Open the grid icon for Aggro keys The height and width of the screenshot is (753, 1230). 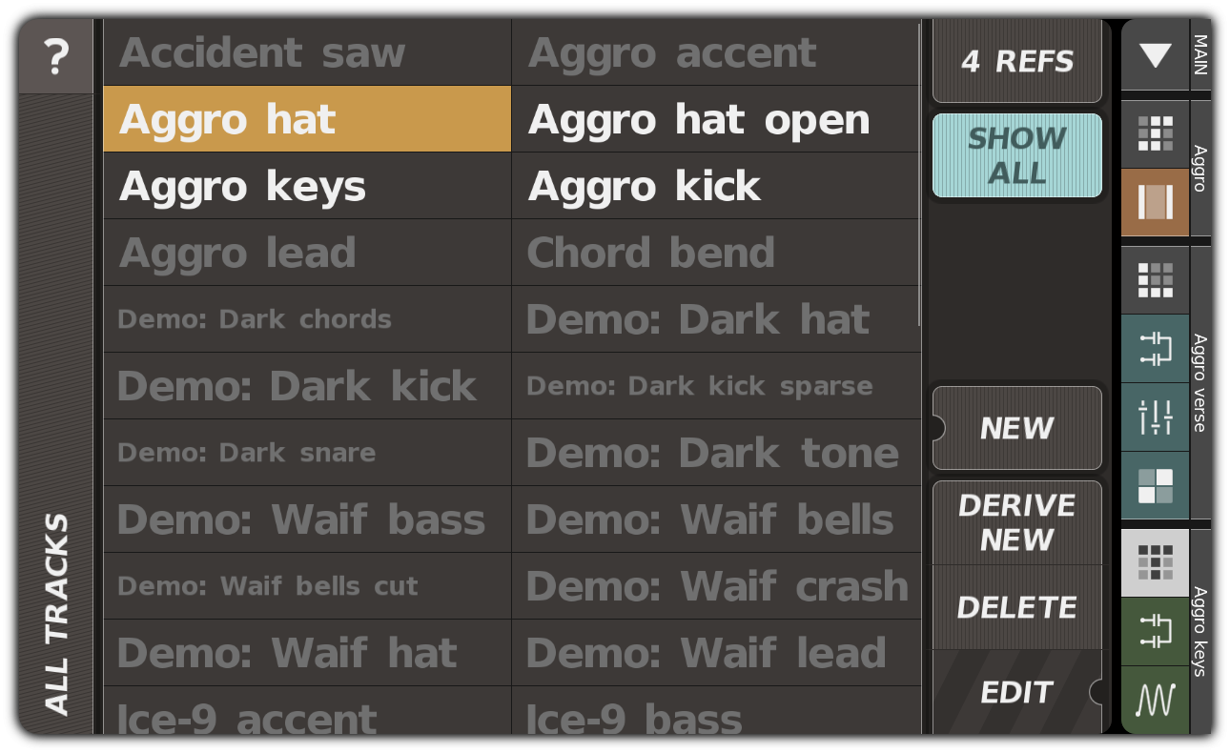(x=1155, y=561)
